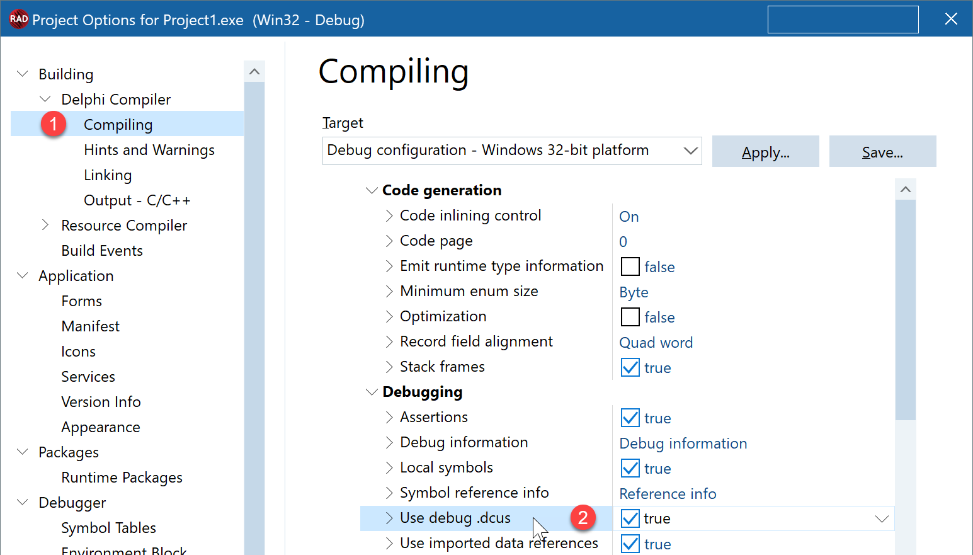Check the Optimization false checkbox
The width and height of the screenshot is (973, 555).
[x=630, y=317]
